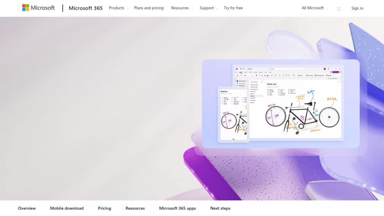Jump to Mobile download section
Viewport: 384px width, 216px height.
pos(66,208)
